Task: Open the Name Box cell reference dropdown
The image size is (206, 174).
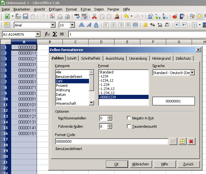Action: (x=38, y=34)
